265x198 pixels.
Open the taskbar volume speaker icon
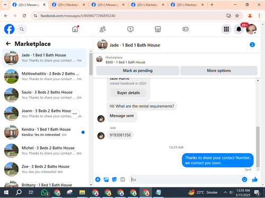click(x=231, y=192)
